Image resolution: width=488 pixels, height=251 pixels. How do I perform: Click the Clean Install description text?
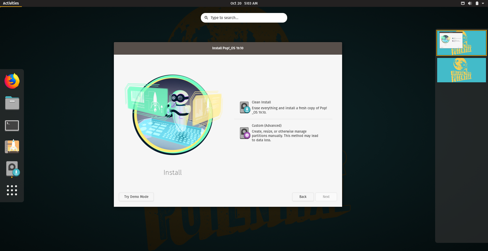[289, 110]
